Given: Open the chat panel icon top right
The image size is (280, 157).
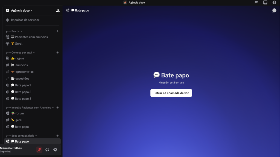Looking at the screenshot, I should (274, 10).
